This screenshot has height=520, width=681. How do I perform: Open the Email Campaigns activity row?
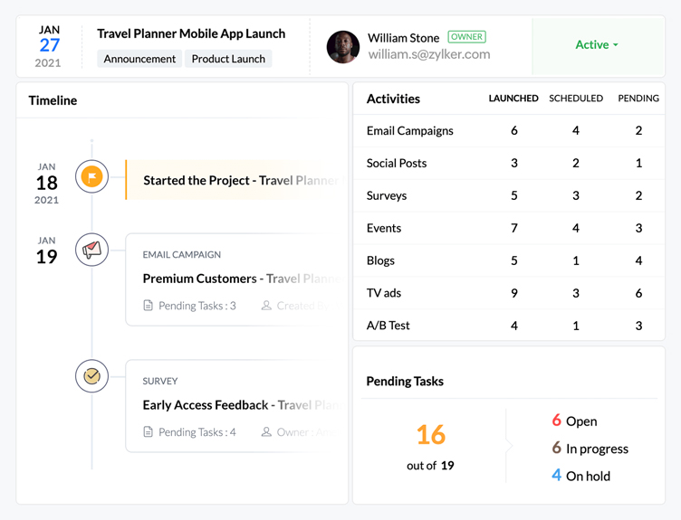[x=410, y=131]
